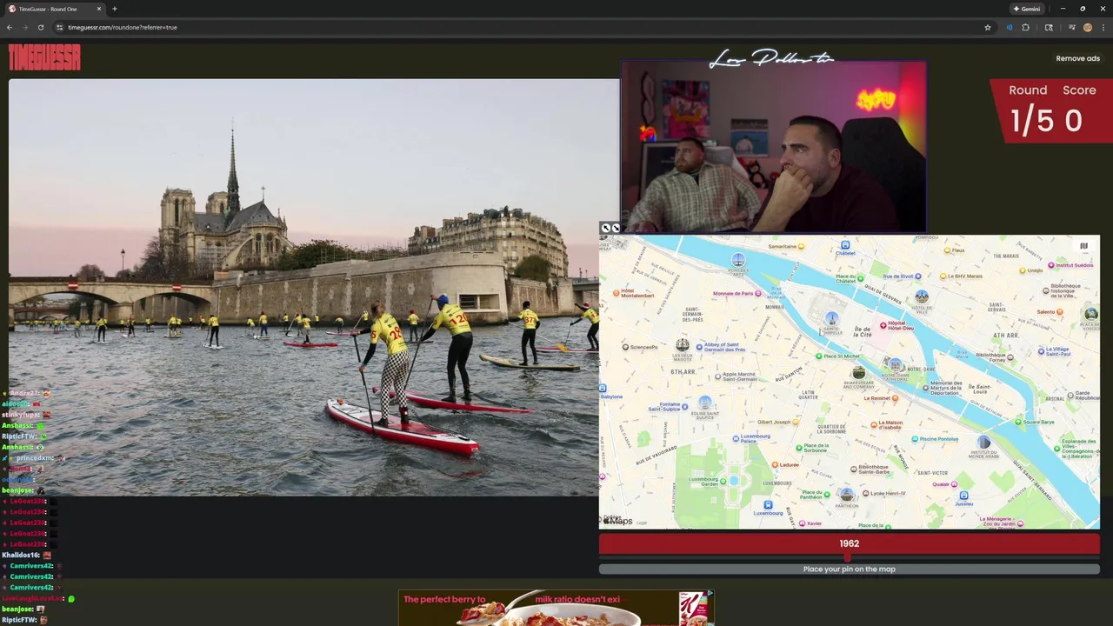1113x626 pixels.
Task: Click chat username Andre27
Action: [x=24, y=394]
